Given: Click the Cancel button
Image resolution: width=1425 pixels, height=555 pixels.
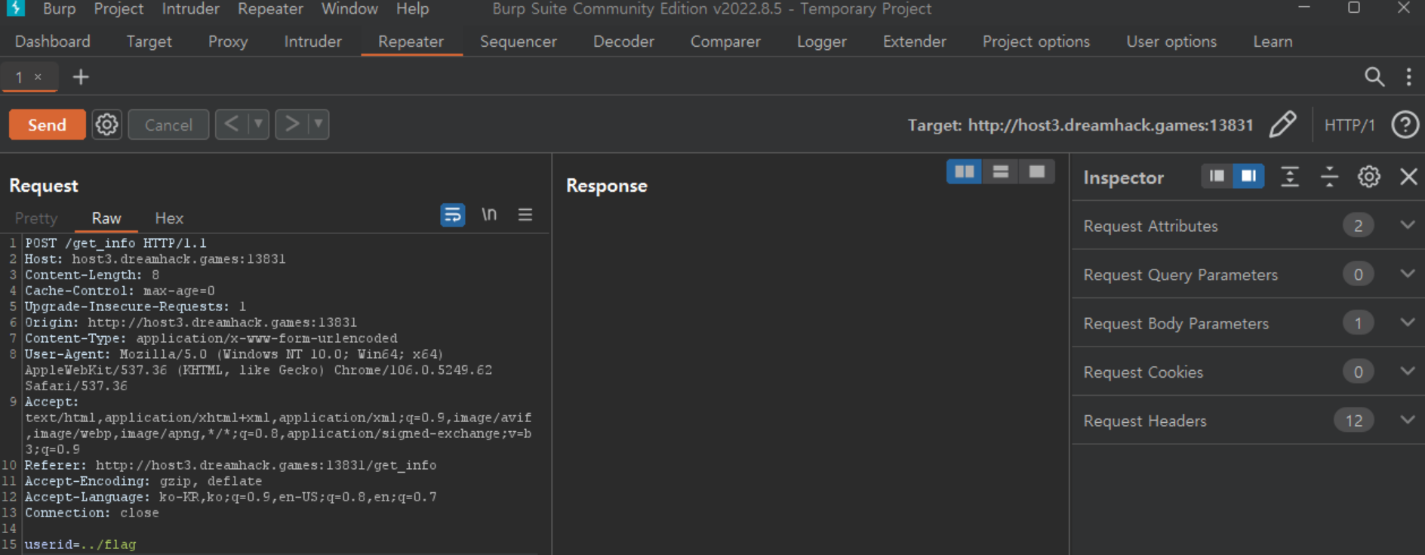Looking at the screenshot, I should [168, 125].
